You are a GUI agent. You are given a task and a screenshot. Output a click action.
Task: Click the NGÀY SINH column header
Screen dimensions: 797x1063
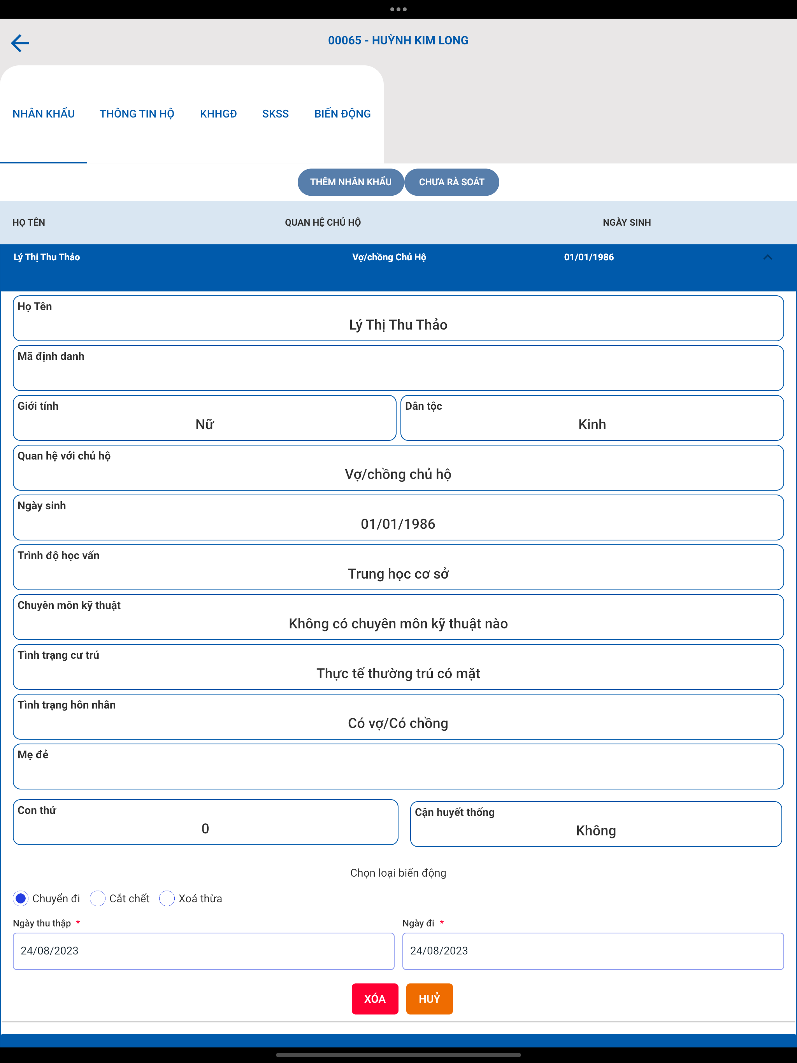(x=627, y=223)
